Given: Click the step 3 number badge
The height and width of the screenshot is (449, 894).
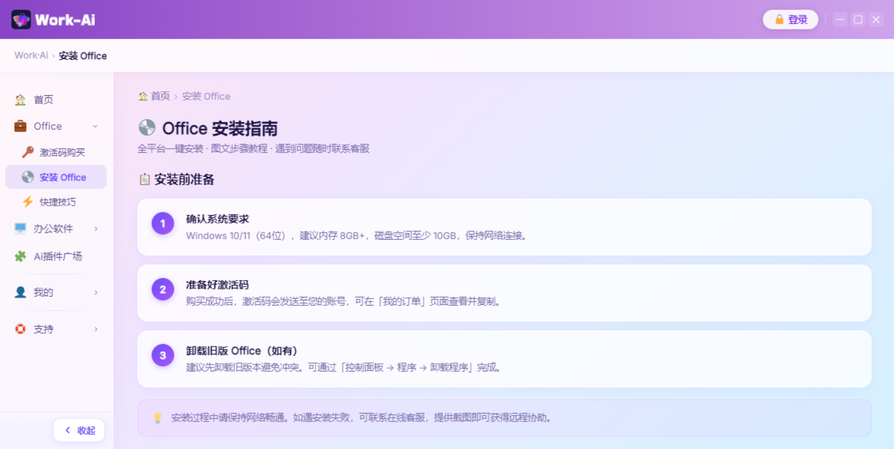Looking at the screenshot, I should click(163, 355).
